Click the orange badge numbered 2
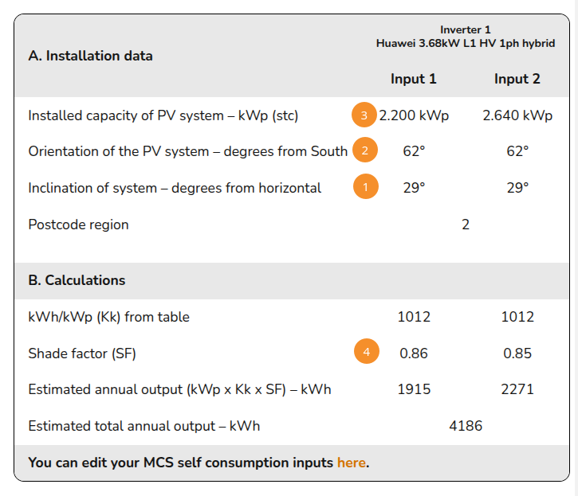Screen dimensions: 578x496 pos(364,151)
